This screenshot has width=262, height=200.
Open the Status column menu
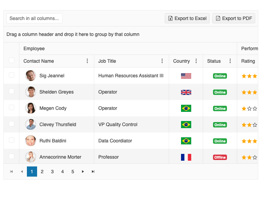230,61
